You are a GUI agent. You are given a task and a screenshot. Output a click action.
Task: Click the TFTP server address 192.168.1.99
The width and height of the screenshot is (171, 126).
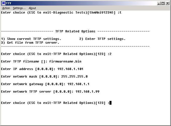pos(87,91)
